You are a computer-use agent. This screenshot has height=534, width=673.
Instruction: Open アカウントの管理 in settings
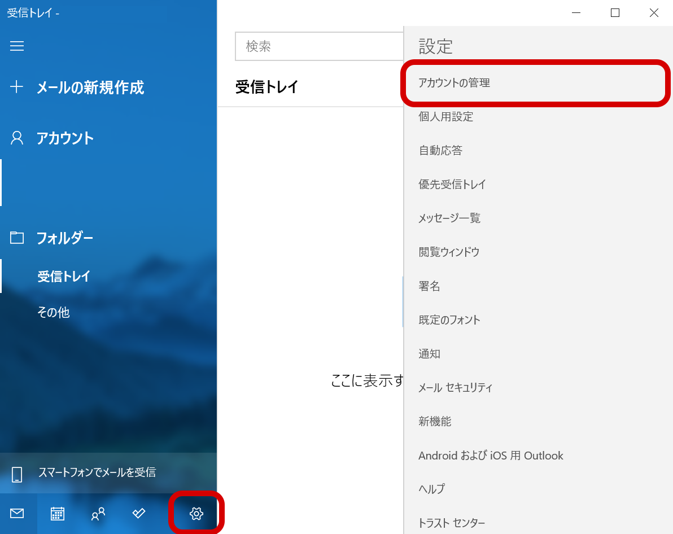click(x=454, y=83)
